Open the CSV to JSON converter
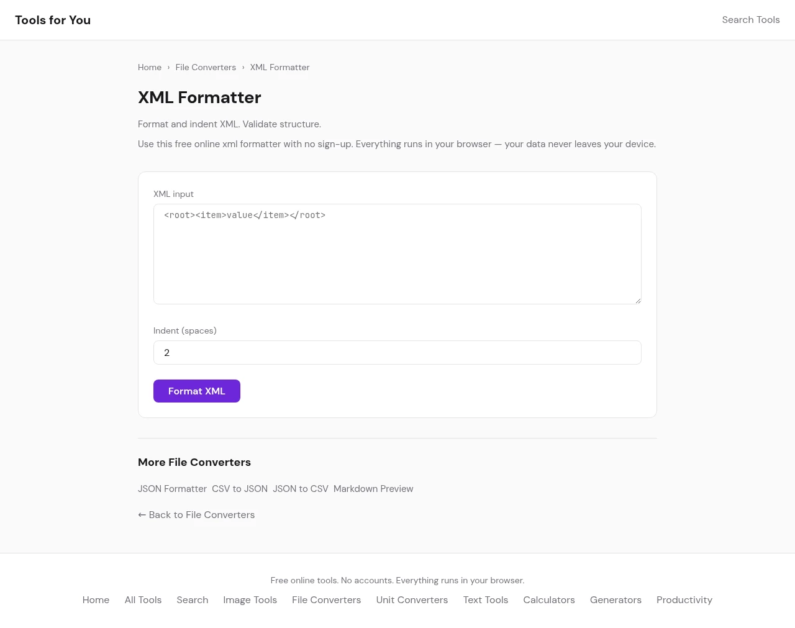The width and height of the screenshot is (795, 628). pyautogui.click(x=240, y=489)
